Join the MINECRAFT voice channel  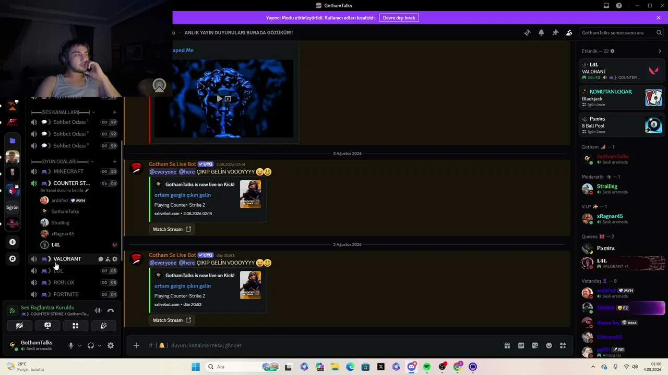(74, 171)
